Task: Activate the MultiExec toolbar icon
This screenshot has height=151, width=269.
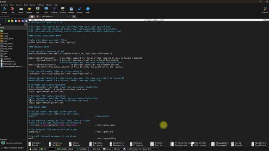Action: (x=54, y=10)
